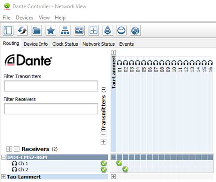Click the Dante logo

click(x=28, y=60)
